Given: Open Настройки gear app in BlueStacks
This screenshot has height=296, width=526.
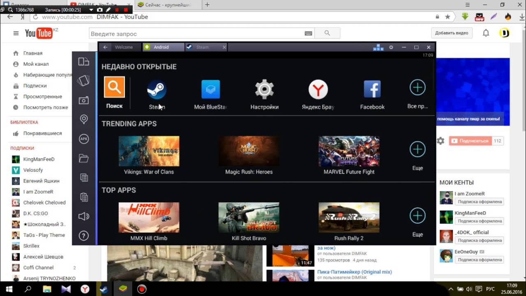Looking at the screenshot, I should point(264,89).
